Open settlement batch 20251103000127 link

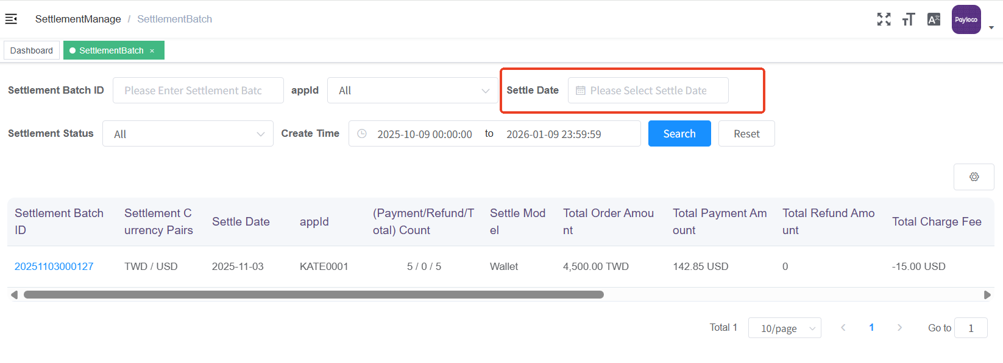54,266
